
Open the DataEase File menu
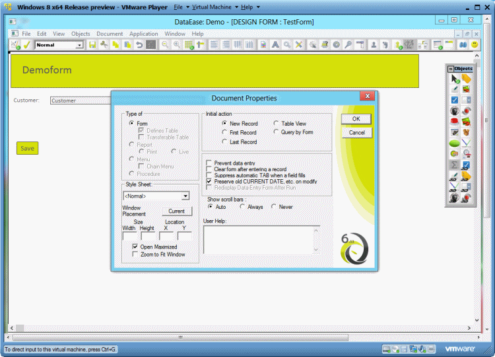pyautogui.click(x=26, y=34)
